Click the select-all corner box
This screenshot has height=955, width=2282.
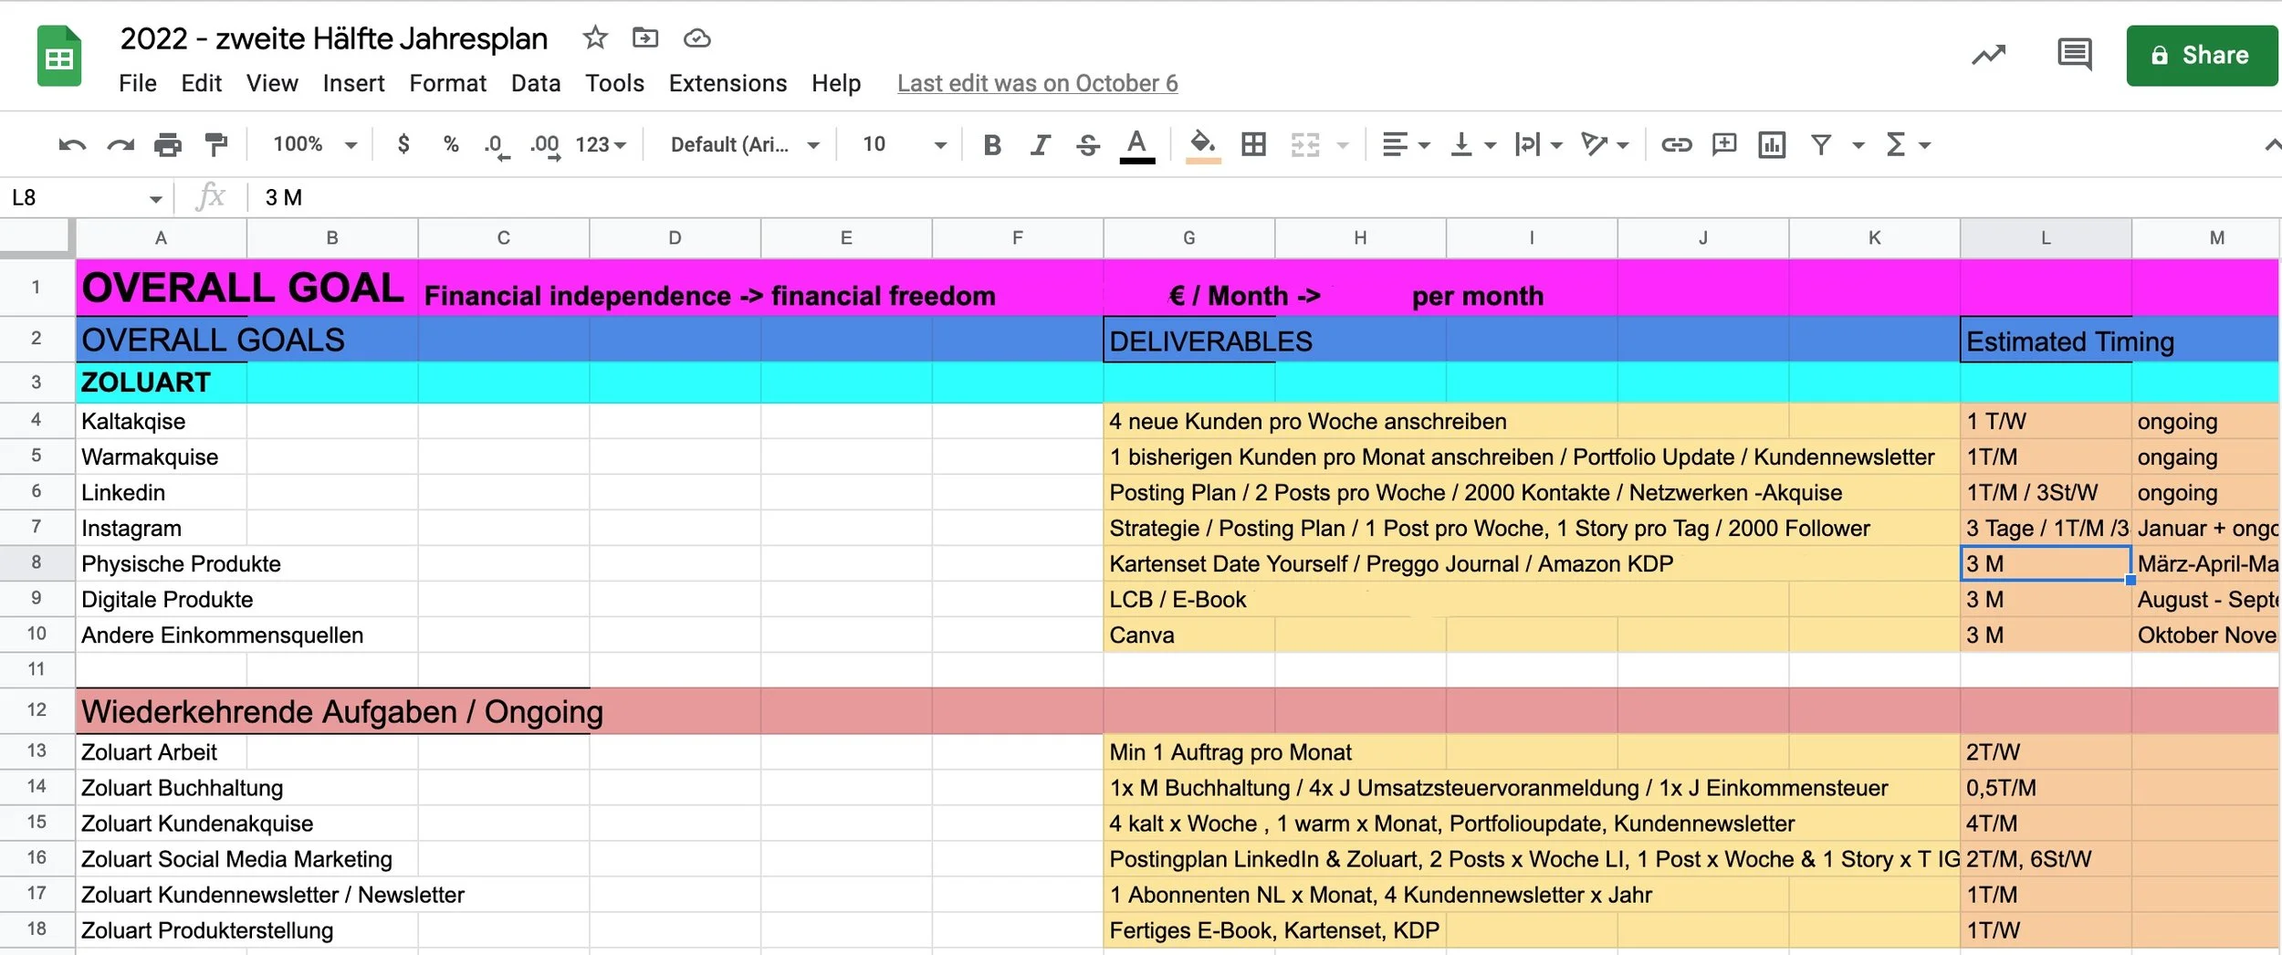[37, 236]
